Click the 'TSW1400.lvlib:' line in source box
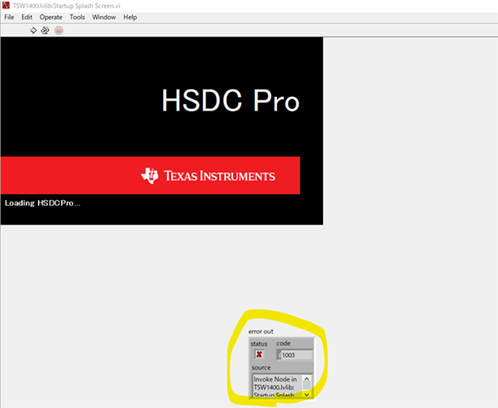 274,388
